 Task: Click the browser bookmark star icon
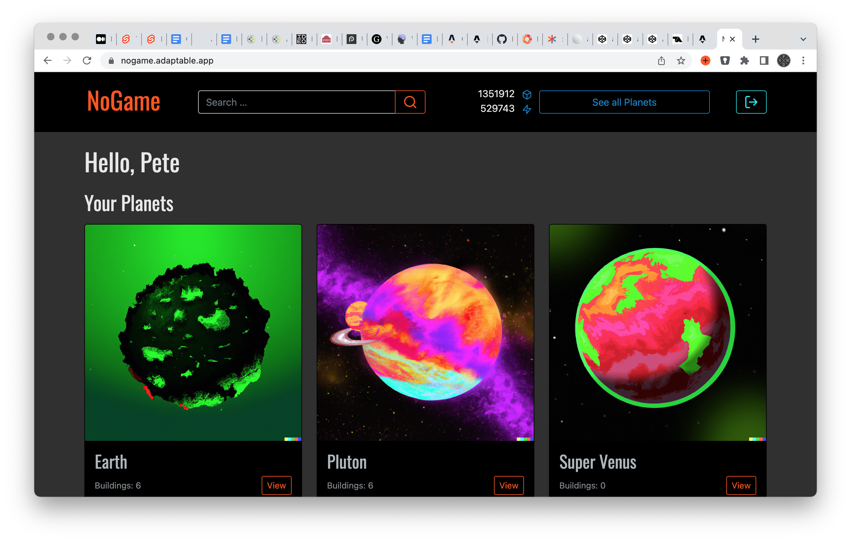click(681, 60)
